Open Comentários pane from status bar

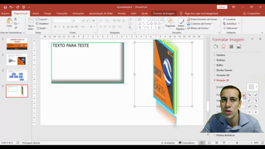coord(187,143)
